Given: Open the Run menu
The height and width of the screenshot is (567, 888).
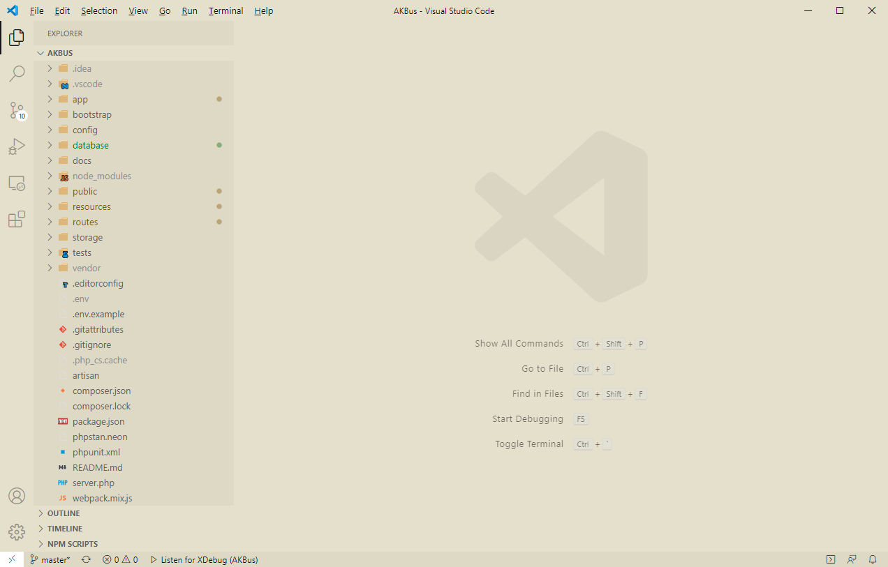Looking at the screenshot, I should tap(189, 10).
